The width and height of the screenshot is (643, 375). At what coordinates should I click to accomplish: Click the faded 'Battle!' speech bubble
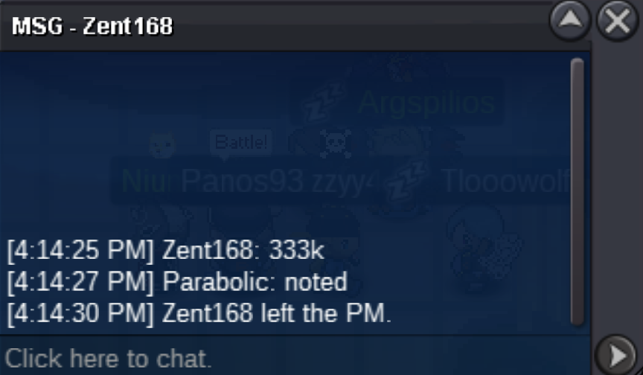coord(241,143)
